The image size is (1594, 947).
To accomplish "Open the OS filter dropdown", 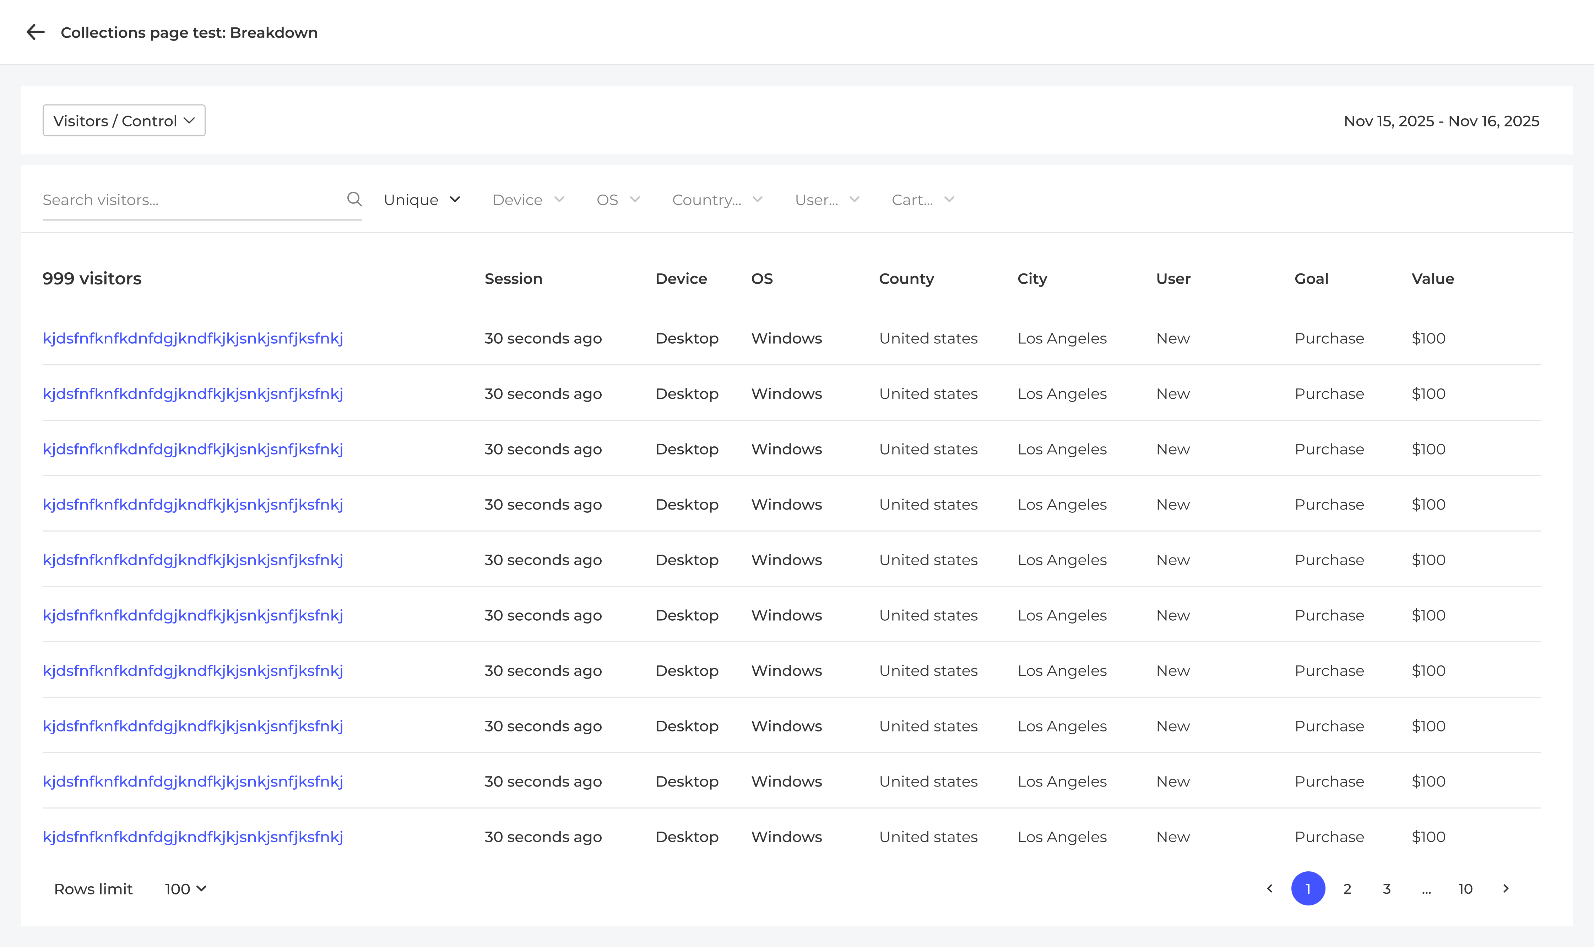I will click(x=618, y=200).
